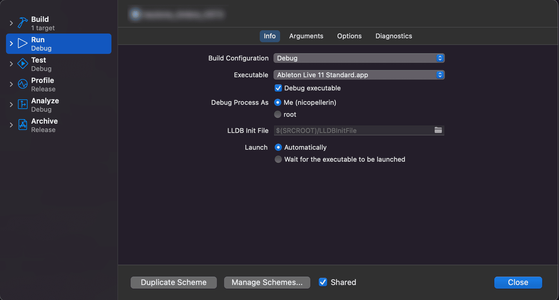Screen dimensions: 559x300
Task: Open the Build Configuration dropdown
Action: [359, 58]
